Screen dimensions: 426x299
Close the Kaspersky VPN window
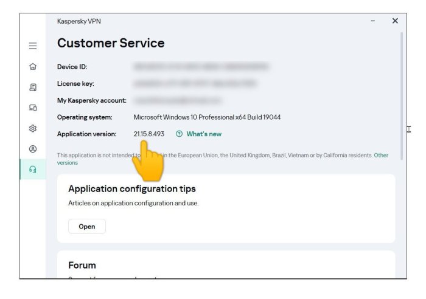[x=395, y=21]
